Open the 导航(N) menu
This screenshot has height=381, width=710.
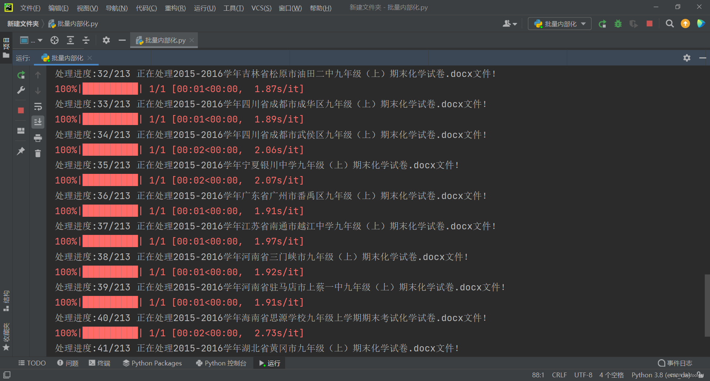[116, 8]
